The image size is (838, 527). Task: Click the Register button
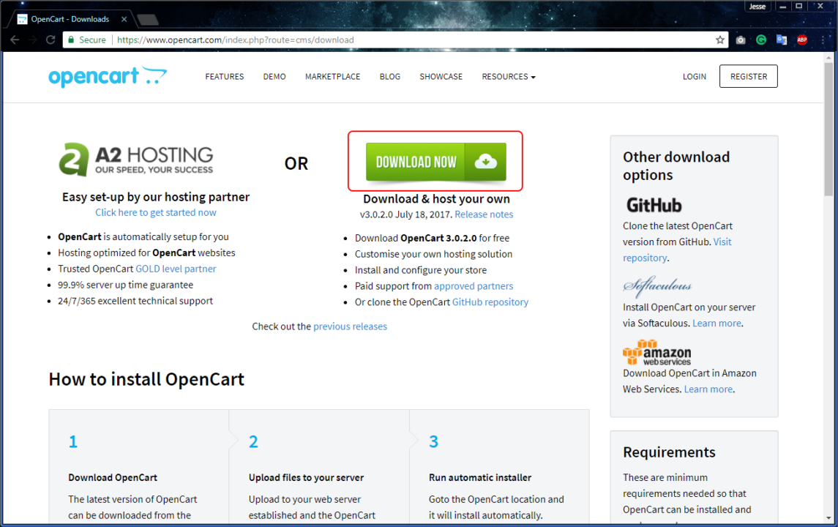(748, 76)
